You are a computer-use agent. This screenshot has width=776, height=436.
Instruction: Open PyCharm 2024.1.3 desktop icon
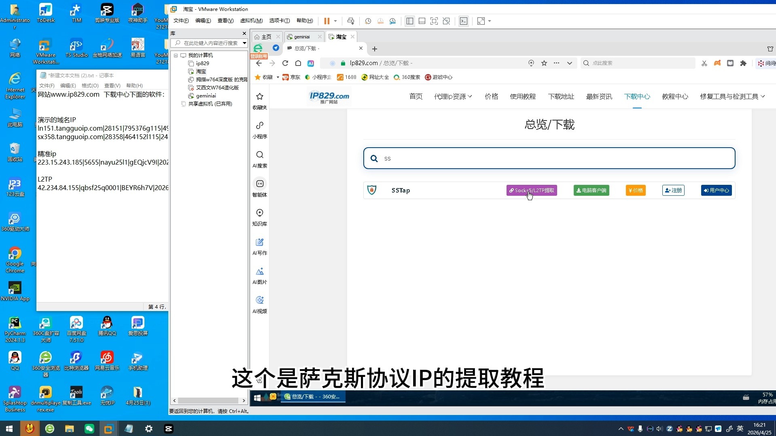(15, 330)
